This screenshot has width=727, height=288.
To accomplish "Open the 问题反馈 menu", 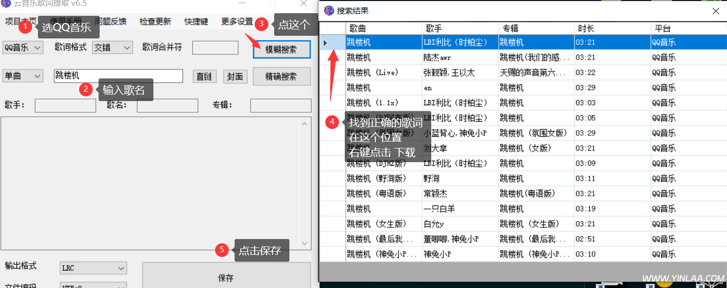I will coord(110,22).
